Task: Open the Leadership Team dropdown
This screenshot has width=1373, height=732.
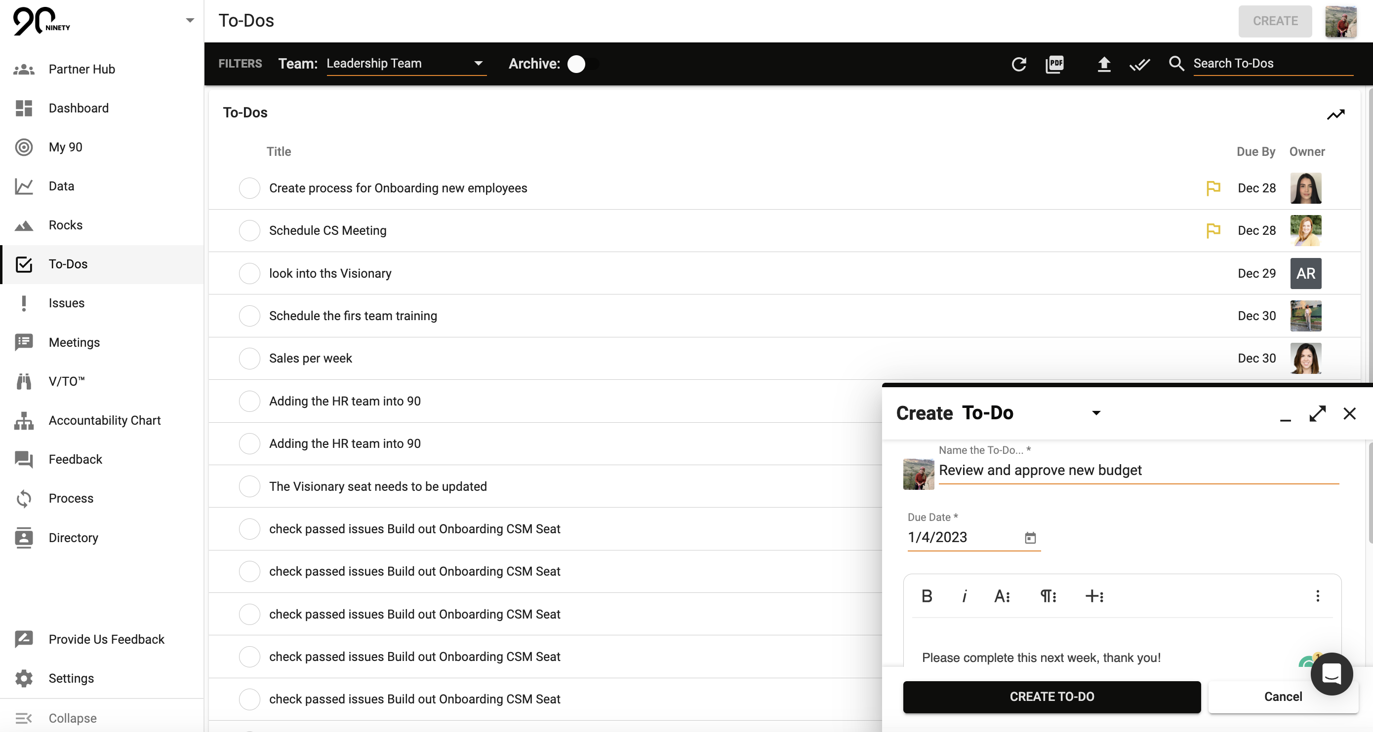Action: 405,63
